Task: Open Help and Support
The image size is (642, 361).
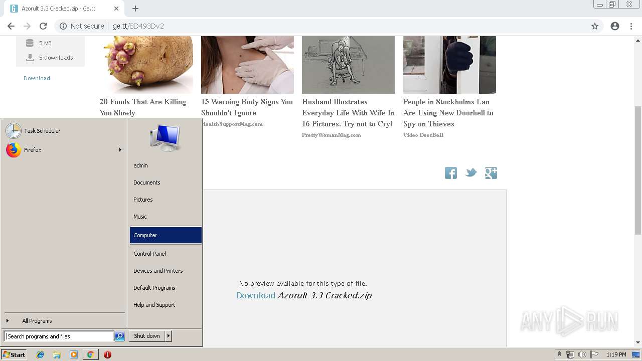Action: click(166, 305)
